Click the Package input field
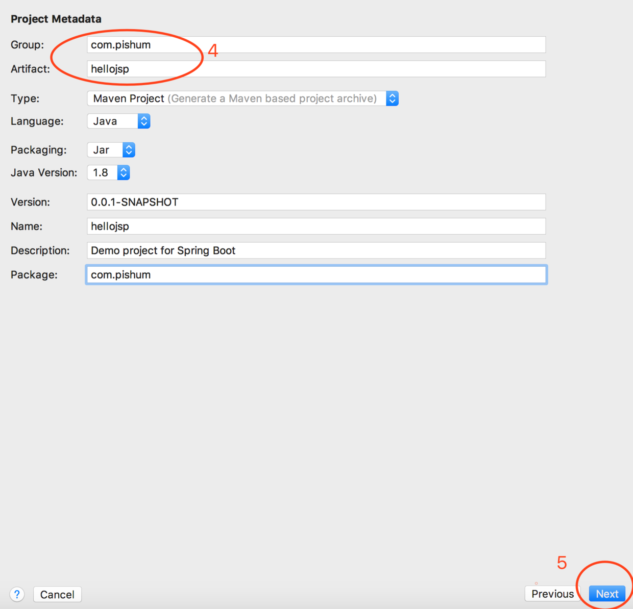The height and width of the screenshot is (609, 633). click(x=316, y=274)
